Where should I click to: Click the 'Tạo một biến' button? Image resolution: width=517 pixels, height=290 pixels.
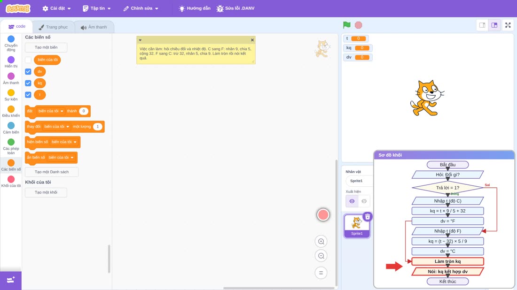46,47
